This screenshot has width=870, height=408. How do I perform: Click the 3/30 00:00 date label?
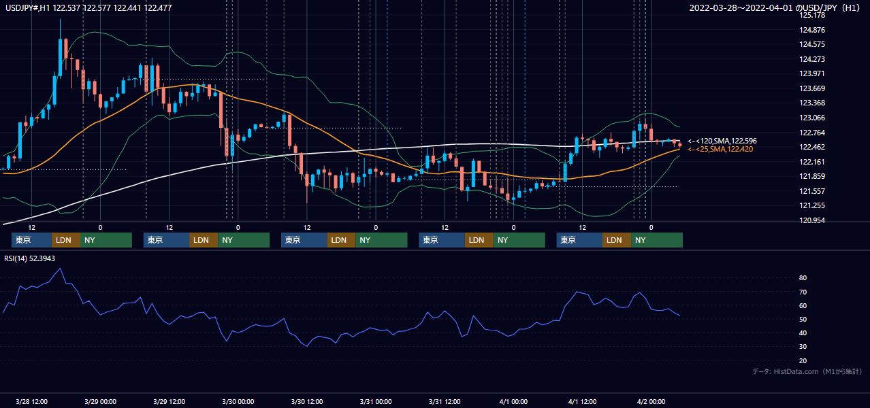pos(238,402)
